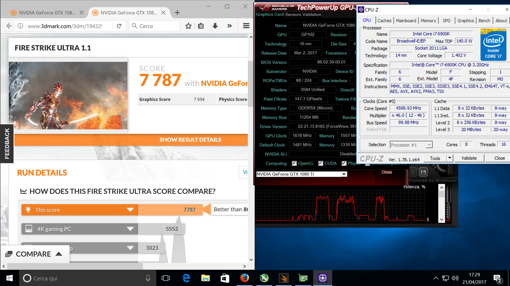Select the Driver Version field in GPU-Z

323,126
